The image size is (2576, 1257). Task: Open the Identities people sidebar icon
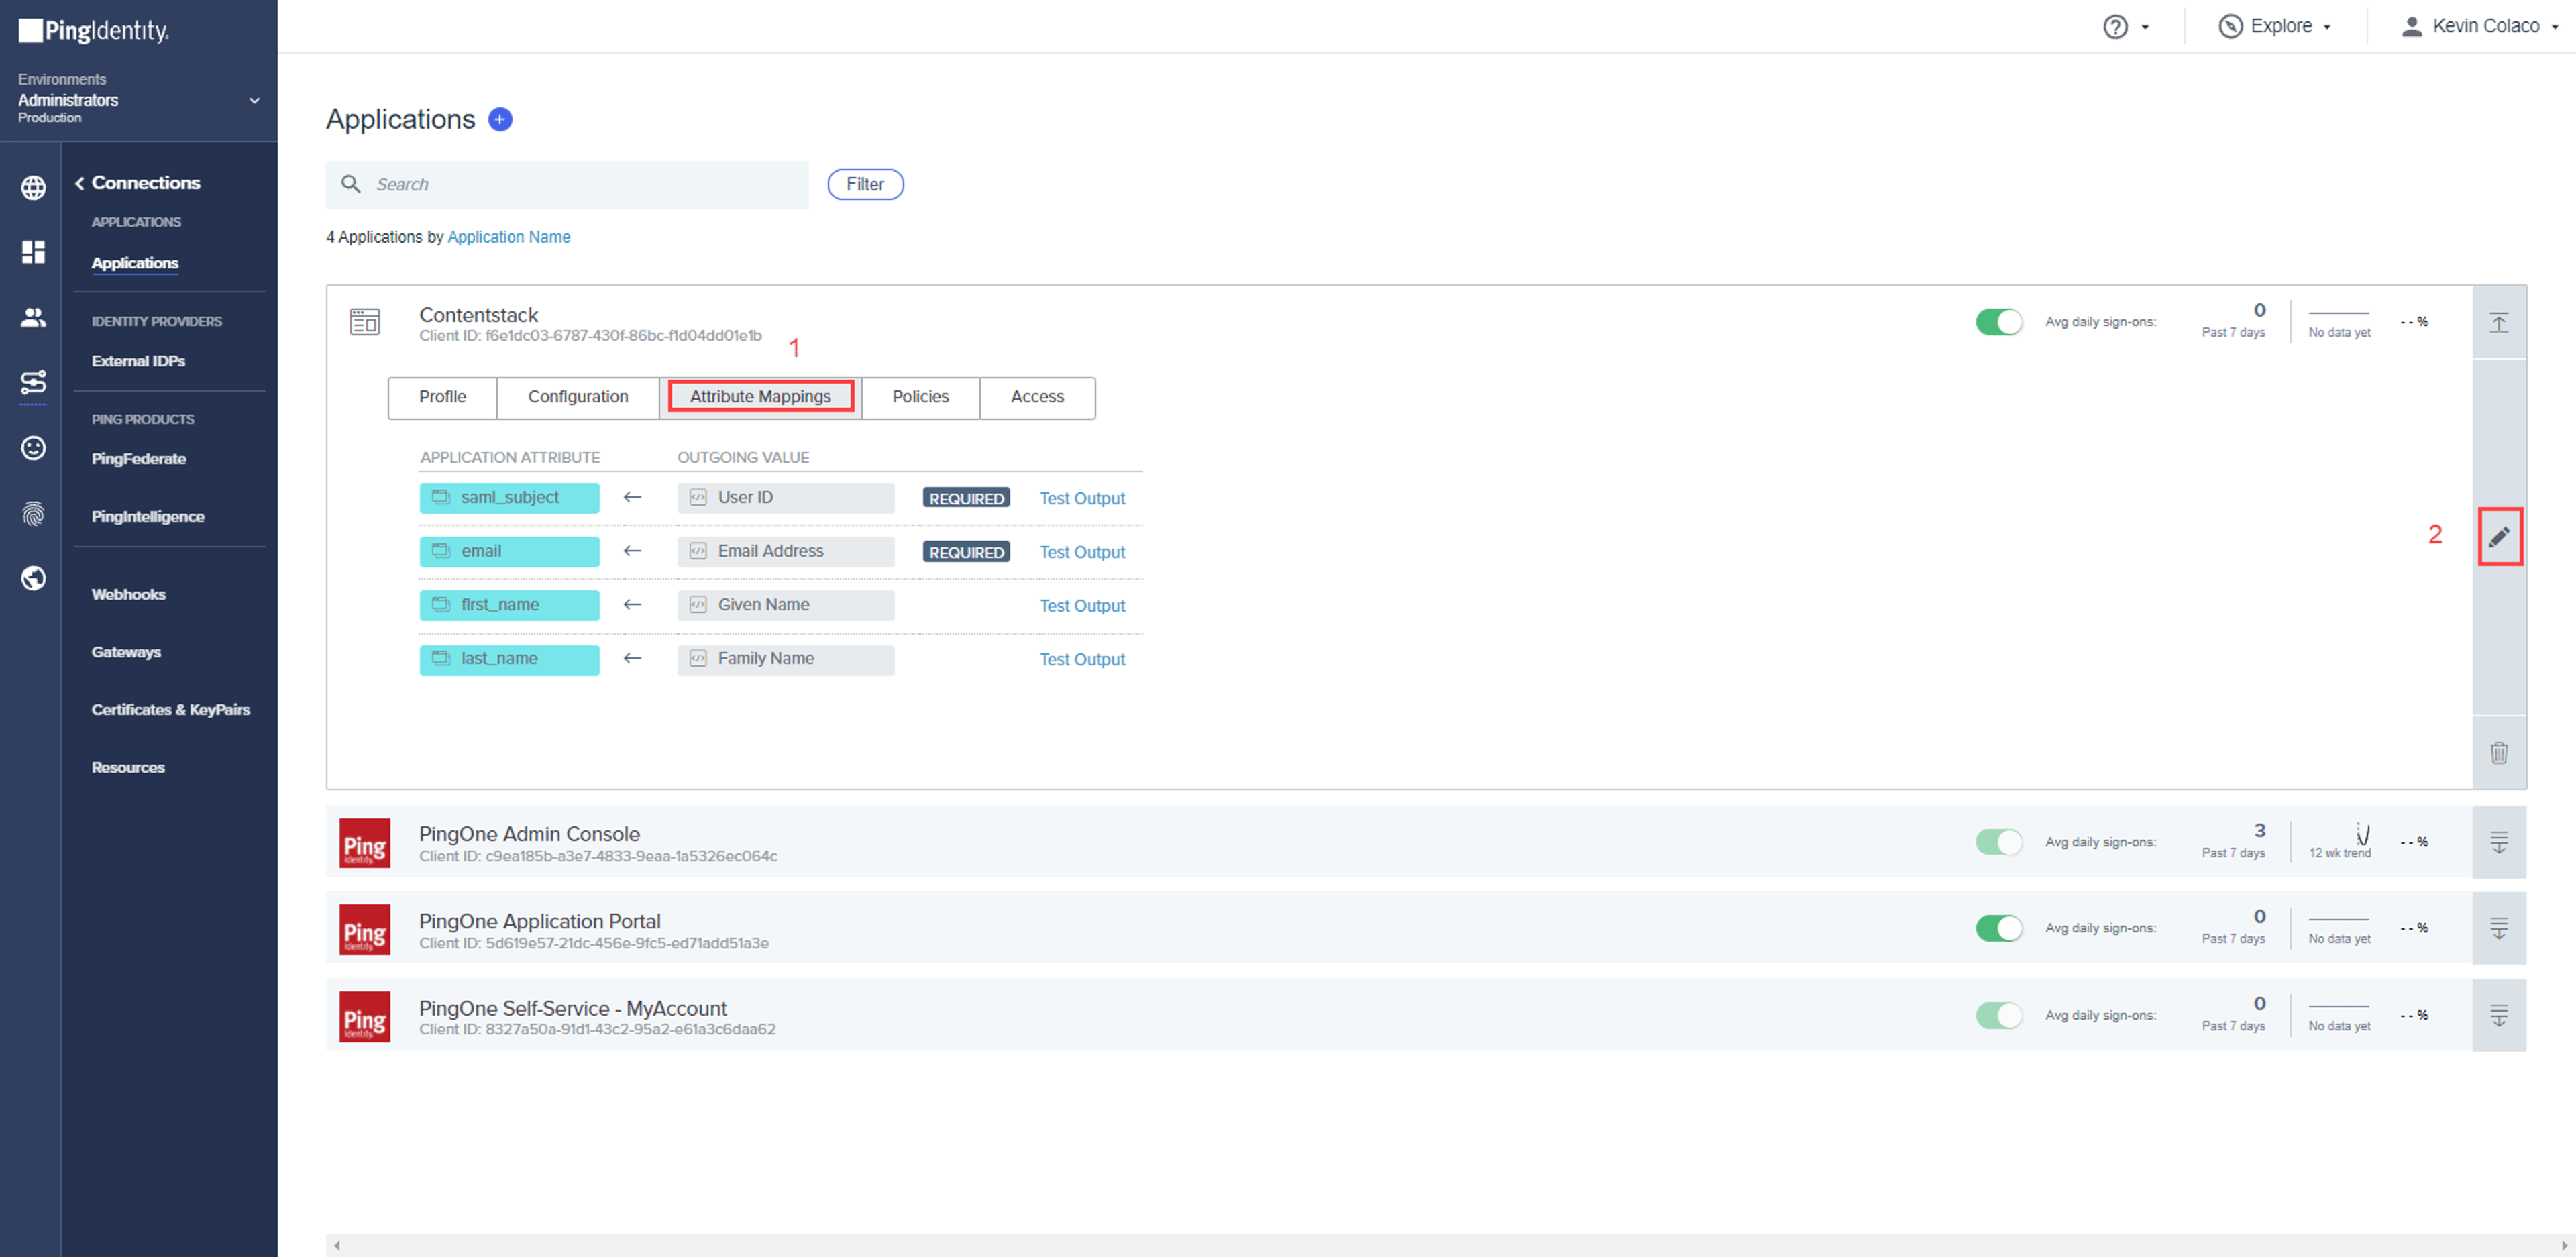pyautogui.click(x=33, y=318)
